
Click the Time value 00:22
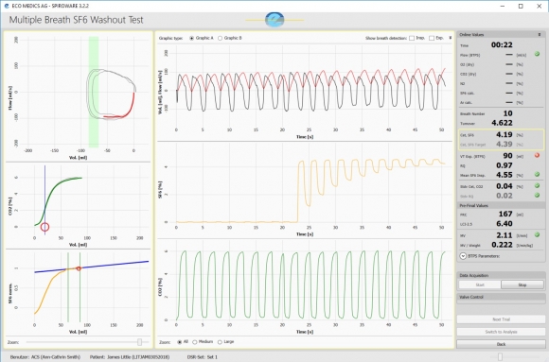(x=502, y=44)
